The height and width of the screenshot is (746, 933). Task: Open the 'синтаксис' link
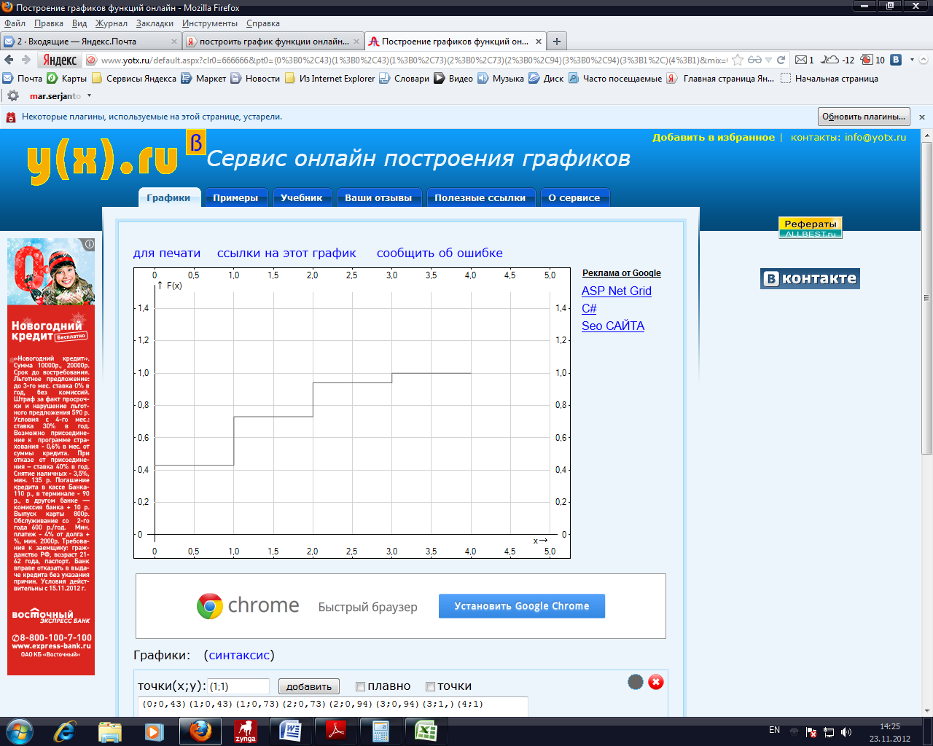pyautogui.click(x=240, y=655)
